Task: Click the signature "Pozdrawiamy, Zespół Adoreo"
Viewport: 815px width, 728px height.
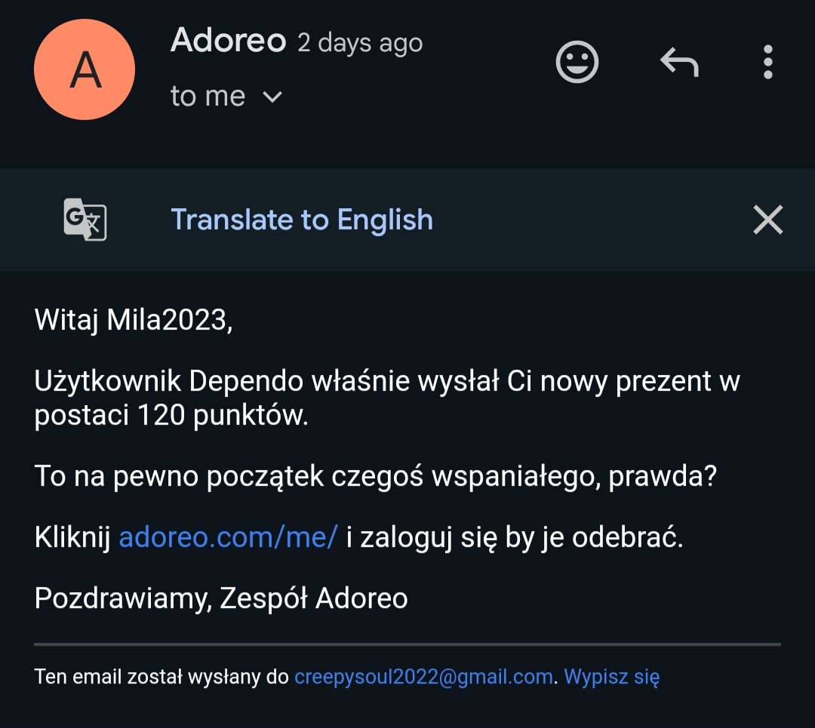Action: pos(221,598)
